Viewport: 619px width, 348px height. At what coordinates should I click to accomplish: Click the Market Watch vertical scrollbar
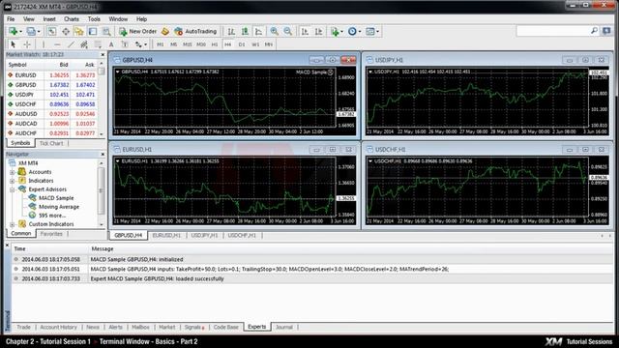pyautogui.click(x=102, y=99)
